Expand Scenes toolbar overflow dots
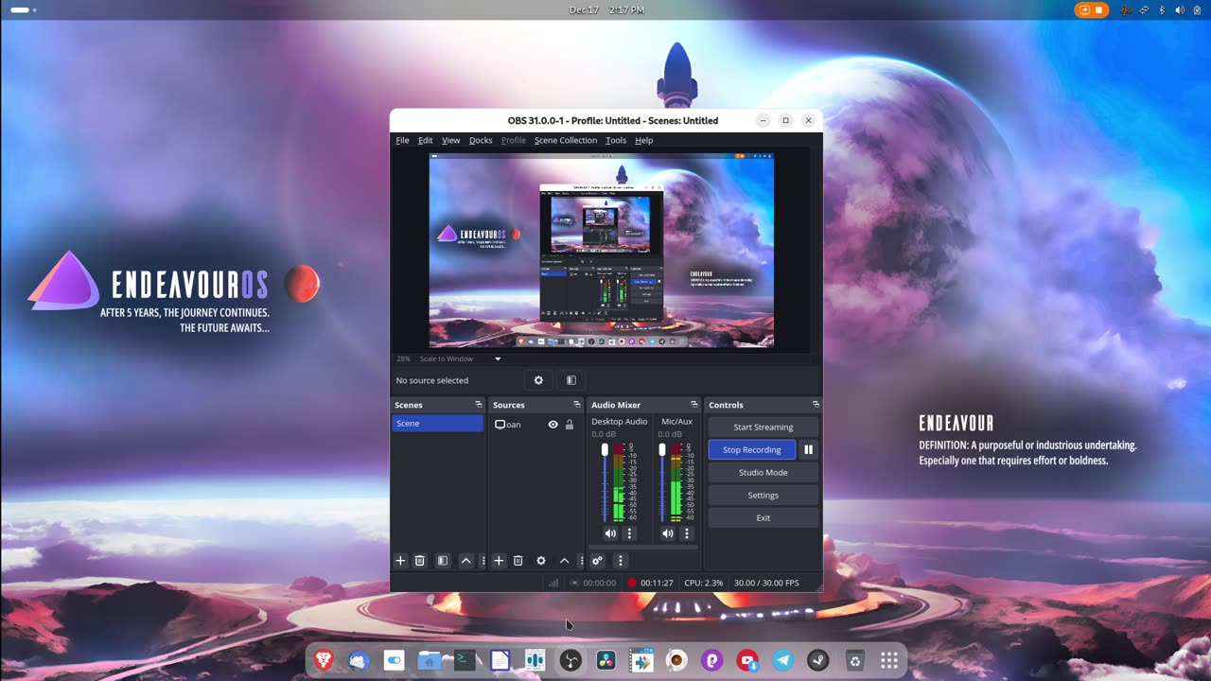This screenshot has height=681, width=1211. tap(483, 561)
